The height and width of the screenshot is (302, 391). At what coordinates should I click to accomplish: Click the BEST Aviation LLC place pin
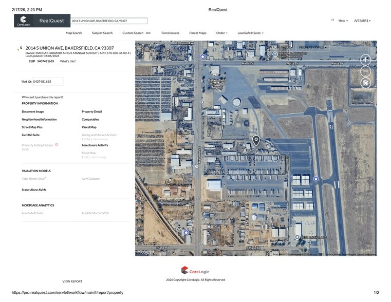pos(297,237)
